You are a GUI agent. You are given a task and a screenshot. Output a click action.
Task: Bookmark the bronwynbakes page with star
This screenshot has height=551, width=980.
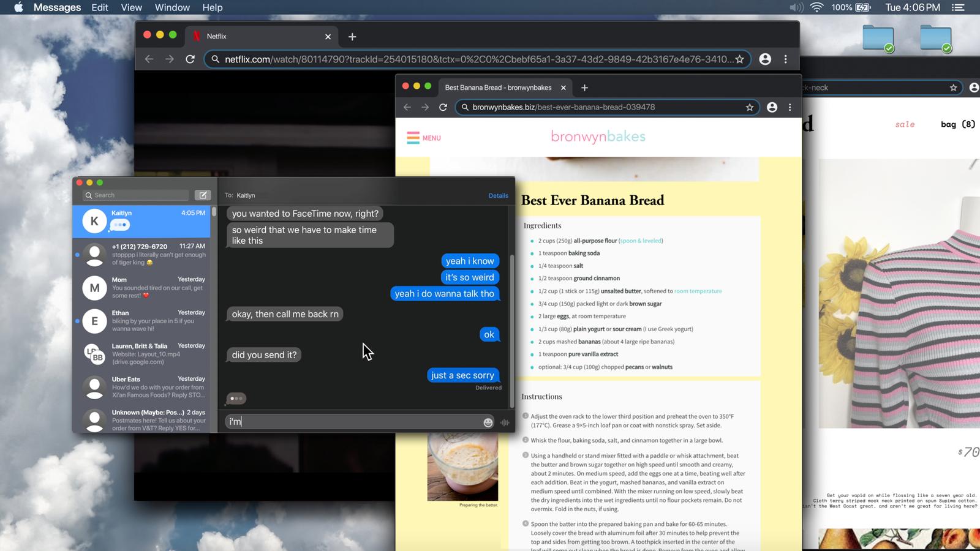749,107
